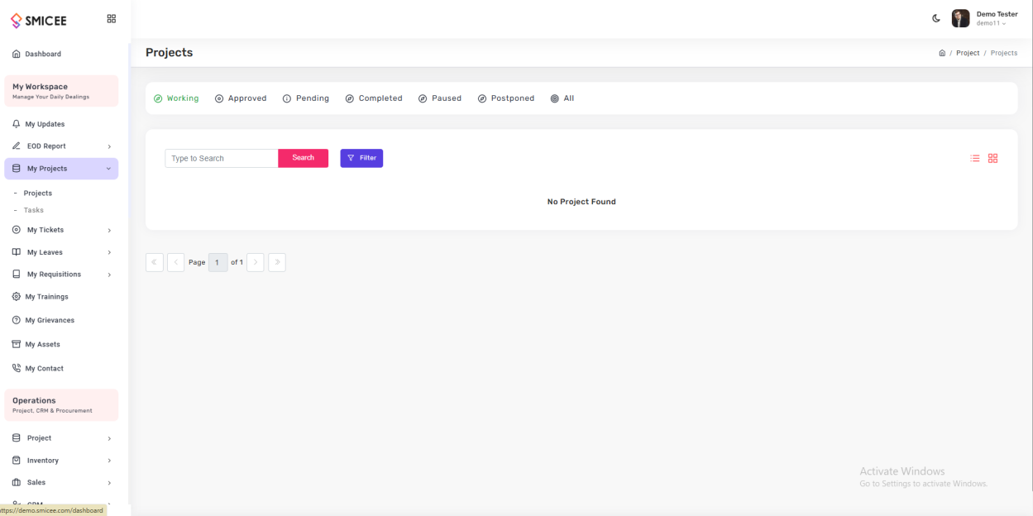This screenshot has height=516, width=1033.
Task: Go to previous page button
Action: coord(176,262)
